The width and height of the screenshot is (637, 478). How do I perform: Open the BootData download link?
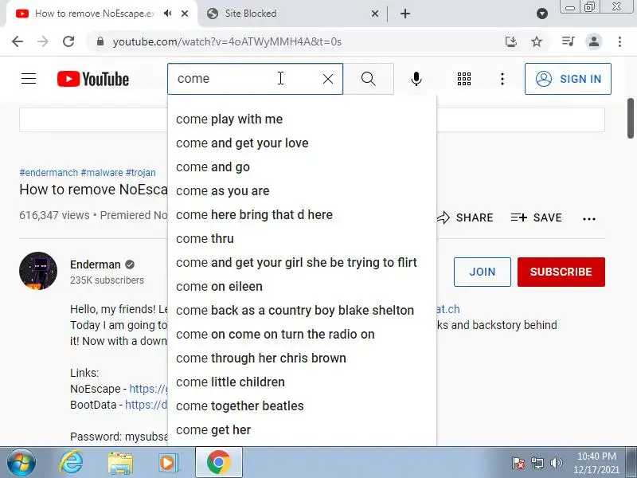[x=147, y=405]
